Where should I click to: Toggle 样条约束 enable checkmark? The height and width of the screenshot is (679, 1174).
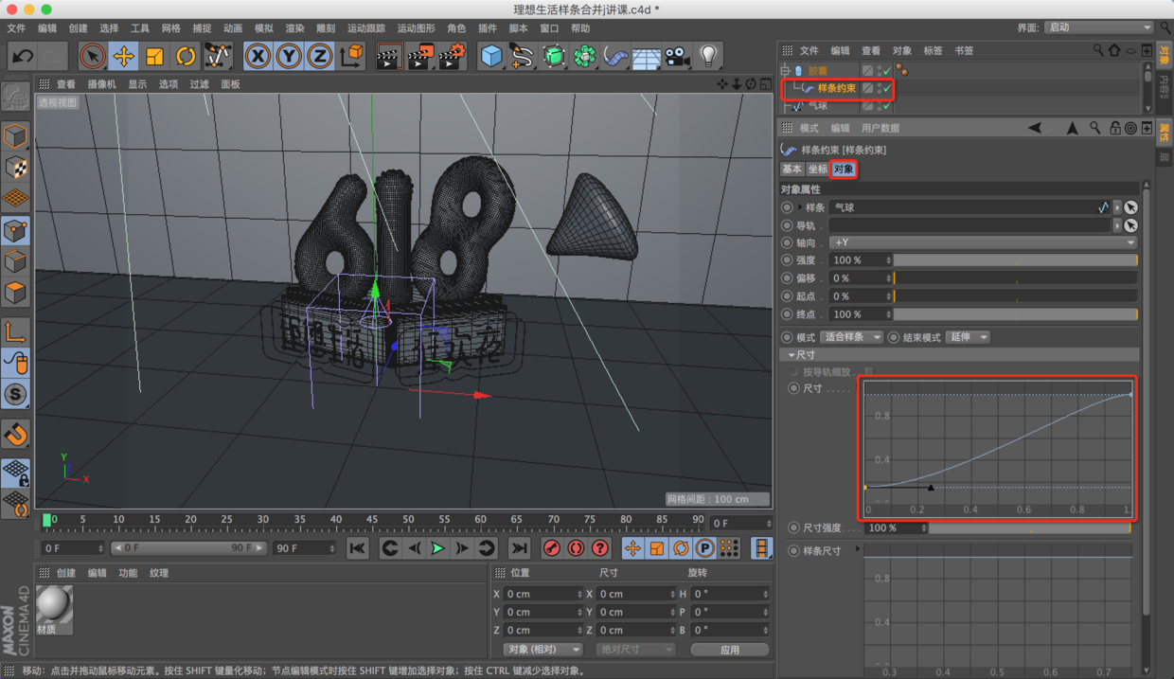click(x=887, y=88)
